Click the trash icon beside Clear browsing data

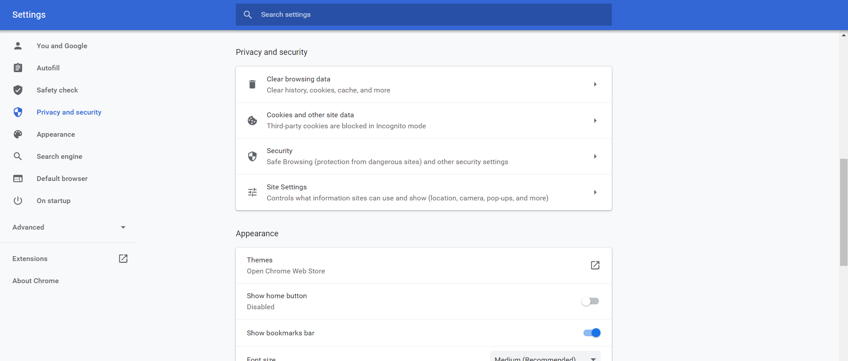(x=252, y=84)
